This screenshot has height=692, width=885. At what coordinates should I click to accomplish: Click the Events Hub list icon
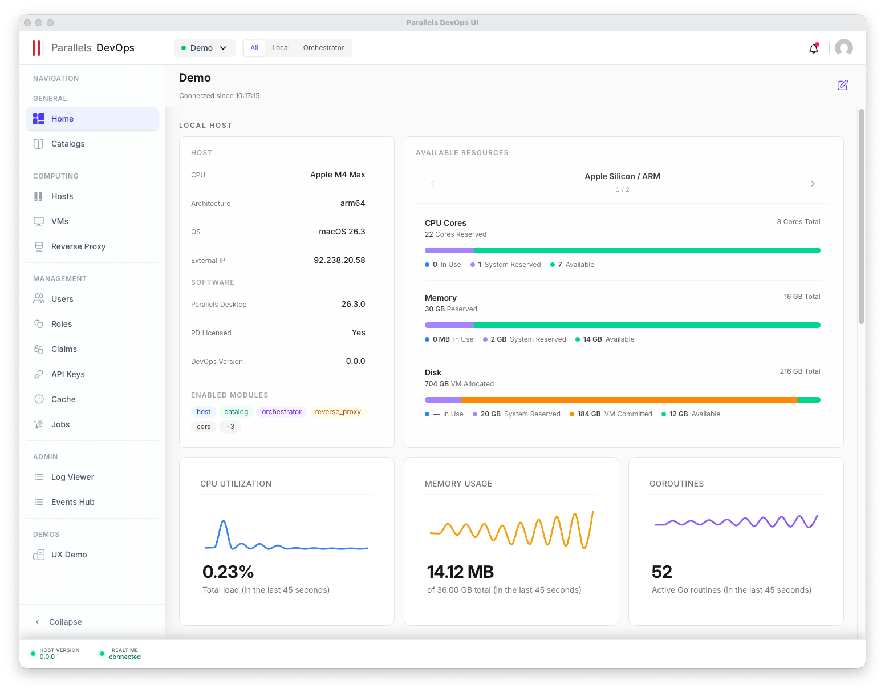(x=39, y=502)
